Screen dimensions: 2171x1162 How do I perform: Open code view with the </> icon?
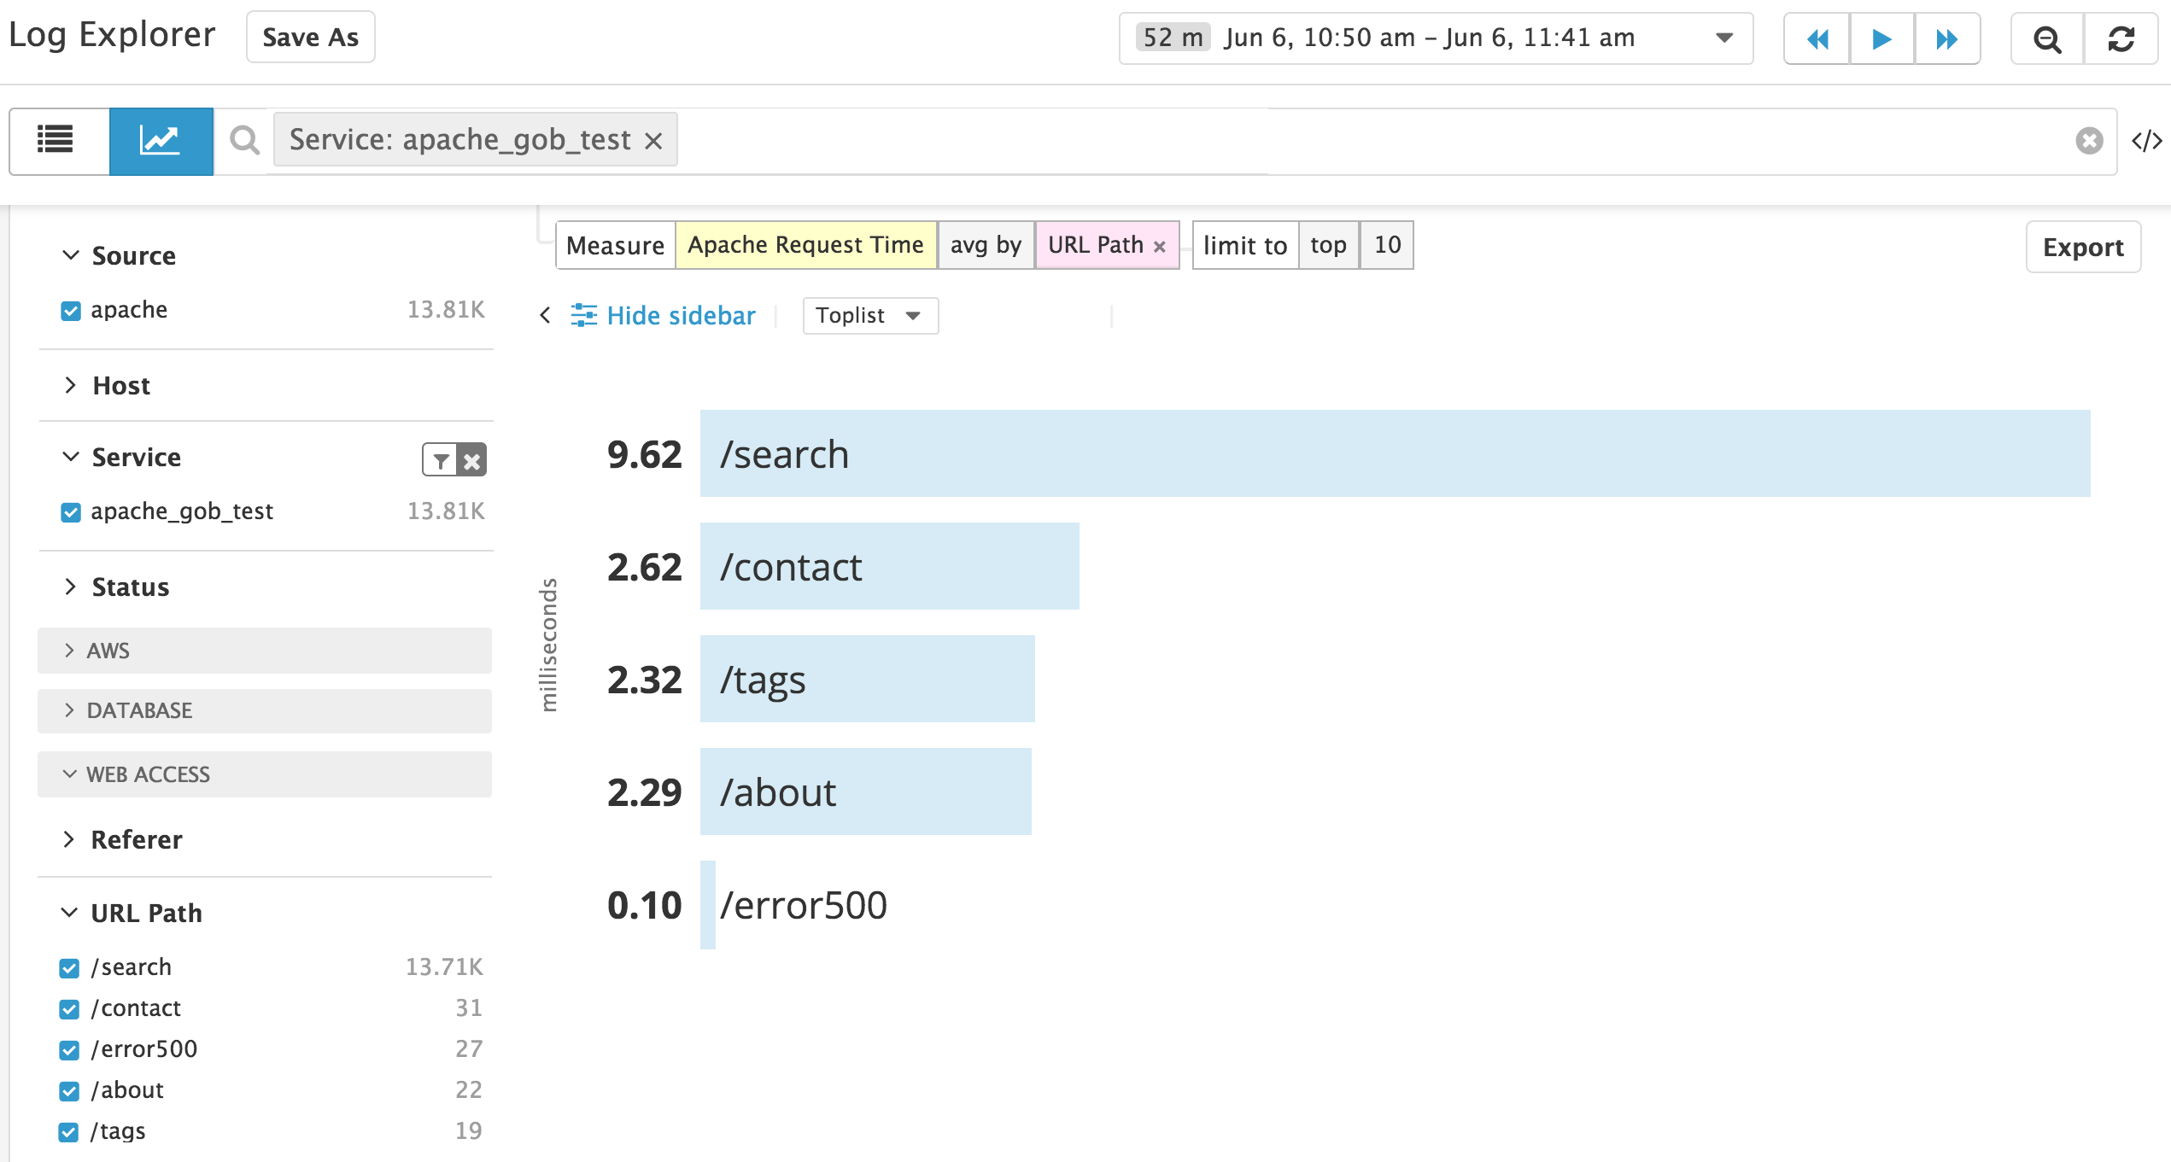tap(2151, 141)
